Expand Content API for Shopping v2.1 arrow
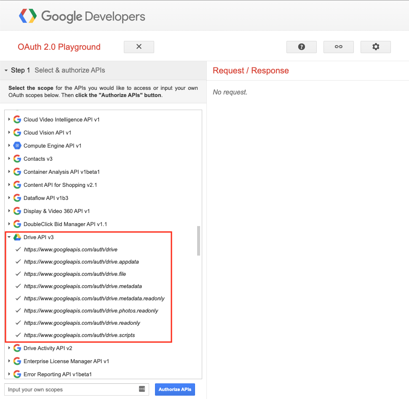Viewport: 409px width, 399px height. click(x=9, y=184)
